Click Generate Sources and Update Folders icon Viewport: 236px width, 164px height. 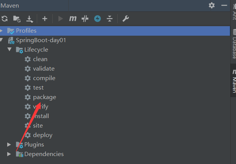click(x=17, y=19)
